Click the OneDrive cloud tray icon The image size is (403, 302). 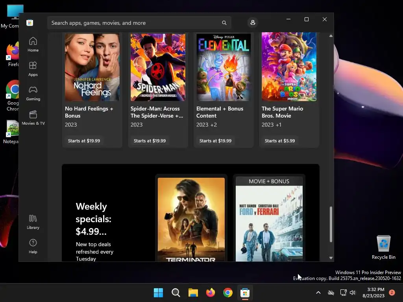[331, 293]
